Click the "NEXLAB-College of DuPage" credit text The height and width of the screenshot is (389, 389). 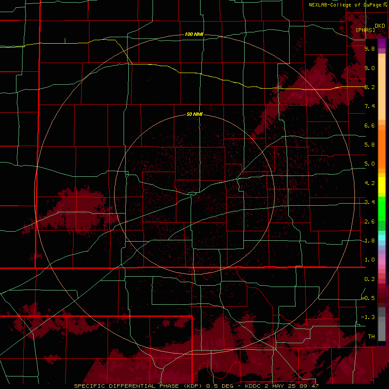[345, 5]
